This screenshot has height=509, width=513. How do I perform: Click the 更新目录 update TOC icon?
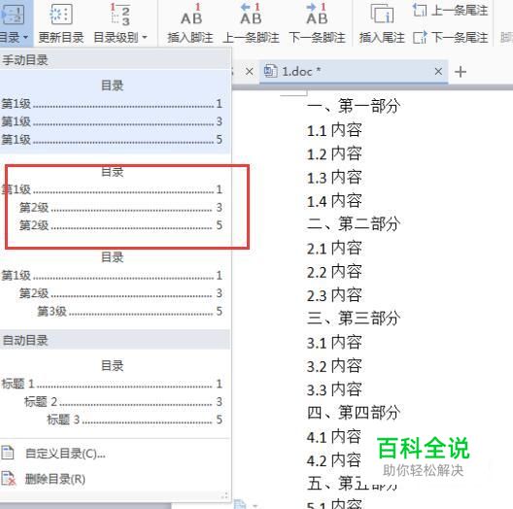61,15
